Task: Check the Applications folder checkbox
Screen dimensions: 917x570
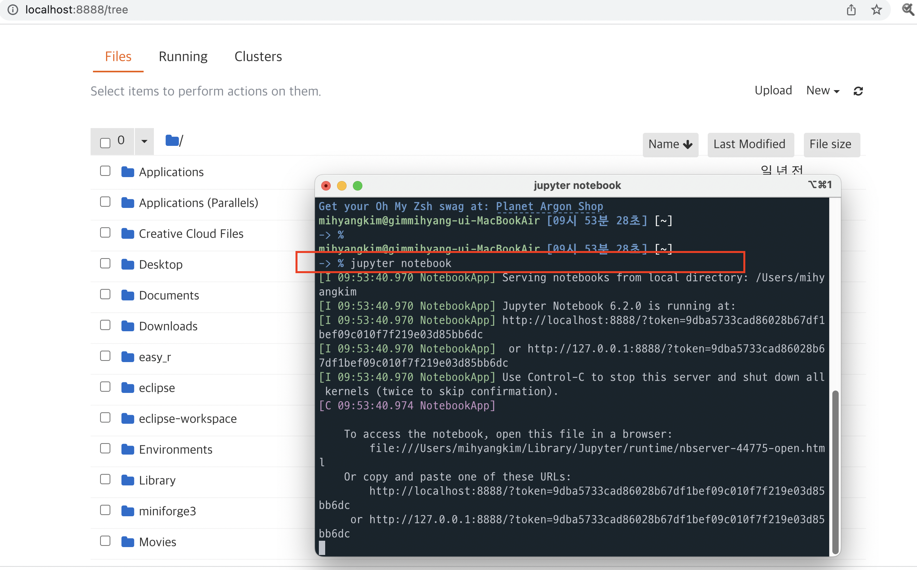Action: pos(105,171)
